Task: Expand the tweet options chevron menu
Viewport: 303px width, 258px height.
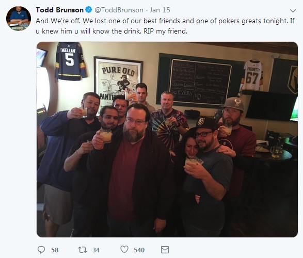Action: (x=293, y=11)
